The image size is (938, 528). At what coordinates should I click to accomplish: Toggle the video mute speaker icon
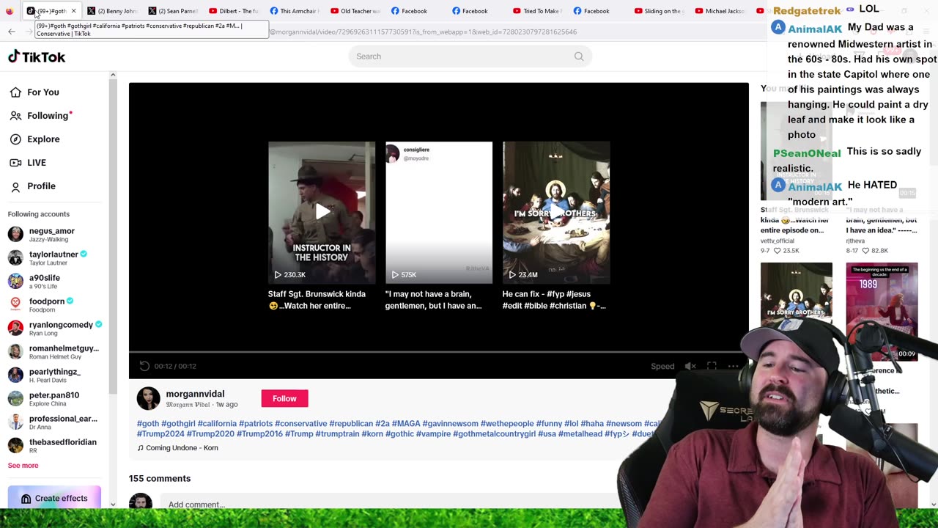coord(690,366)
